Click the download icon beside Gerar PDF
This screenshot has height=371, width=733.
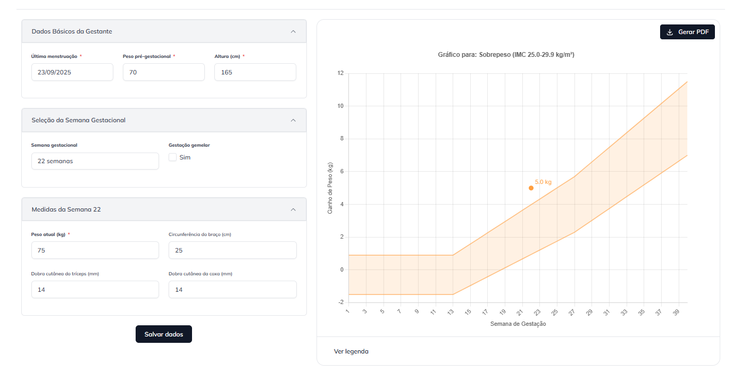click(x=670, y=32)
